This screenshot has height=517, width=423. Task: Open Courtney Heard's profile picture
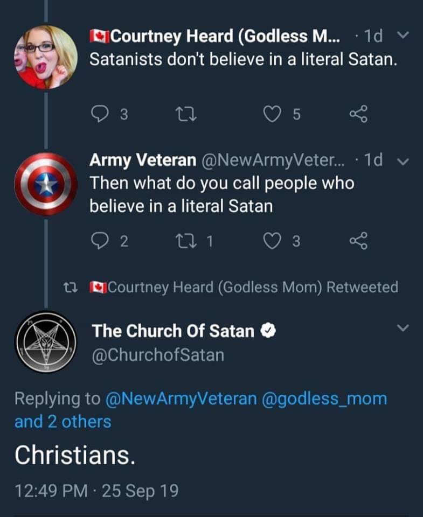(x=46, y=57)
